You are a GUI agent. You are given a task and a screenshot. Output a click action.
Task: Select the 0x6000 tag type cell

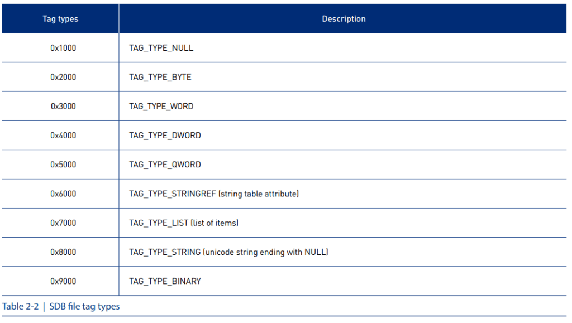pyautogui.click(x=63, y=194)
